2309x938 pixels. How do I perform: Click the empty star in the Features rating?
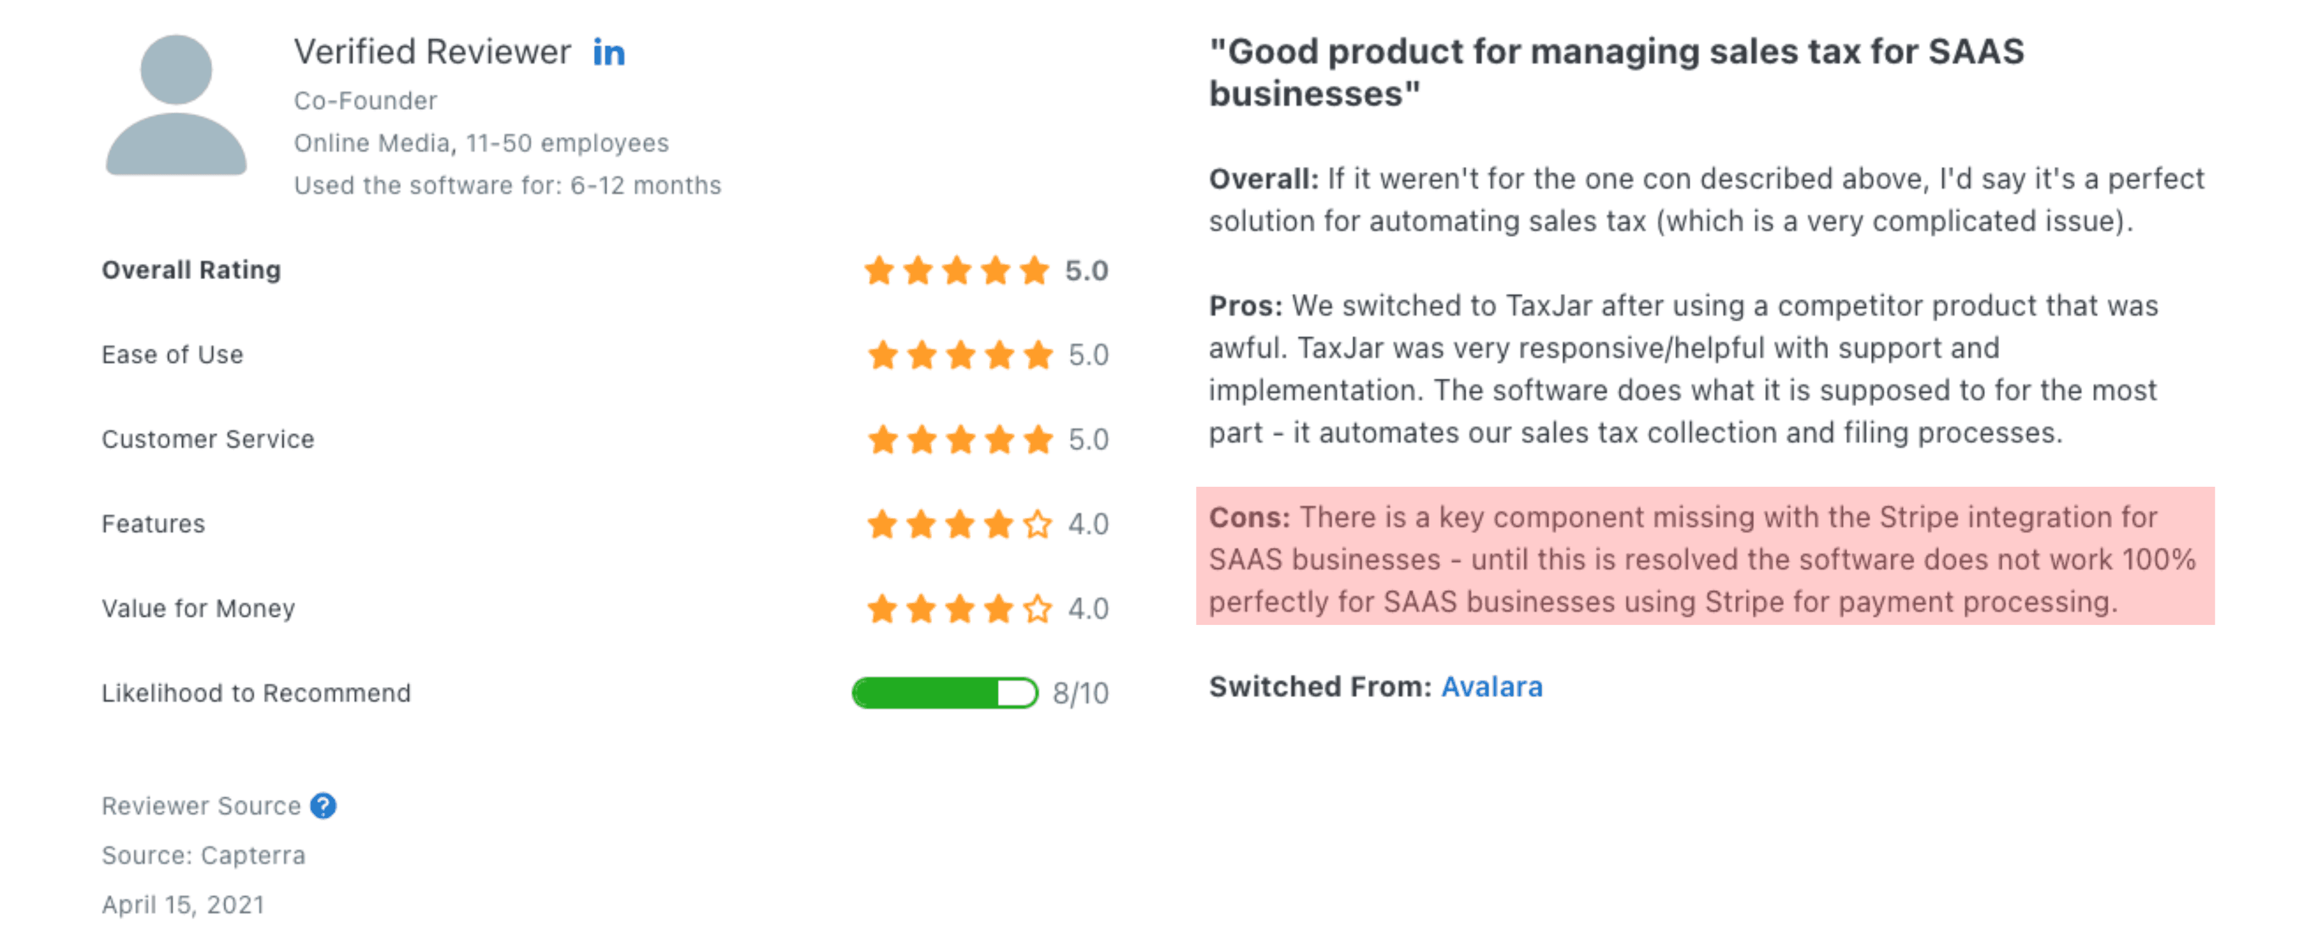click(x=1035, y=525)
